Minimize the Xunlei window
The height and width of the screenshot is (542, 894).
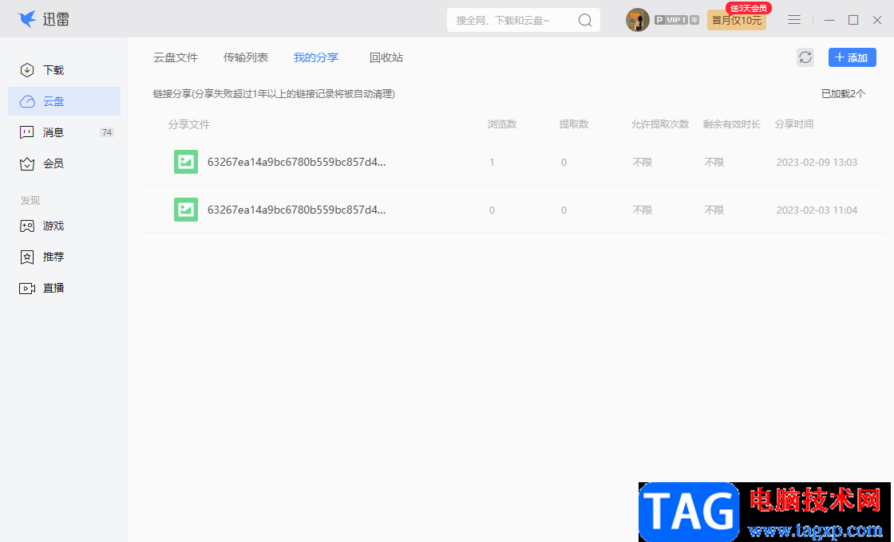point(829,20)
